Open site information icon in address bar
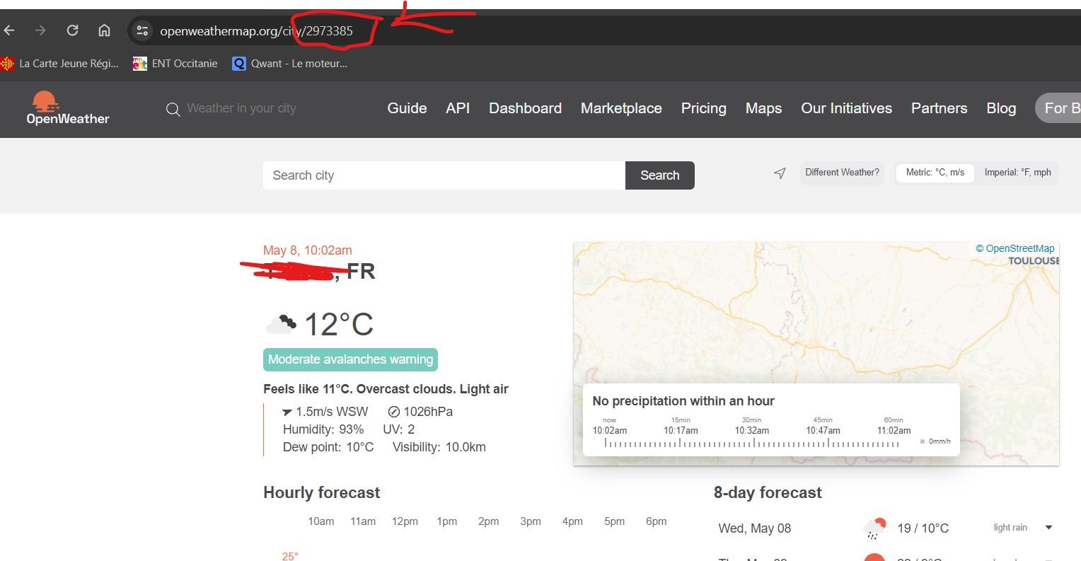The width and height of the screenshot is (1081, 561). click(x=142, y=30)
